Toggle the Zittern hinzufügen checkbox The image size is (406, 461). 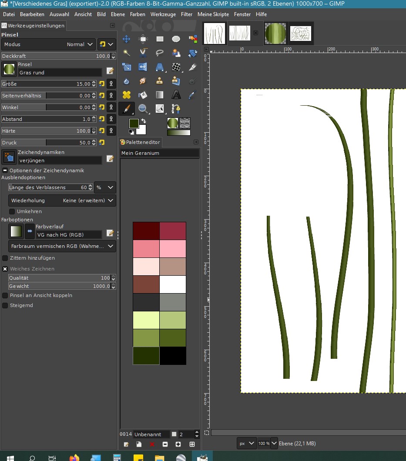[x=5, y=258]
